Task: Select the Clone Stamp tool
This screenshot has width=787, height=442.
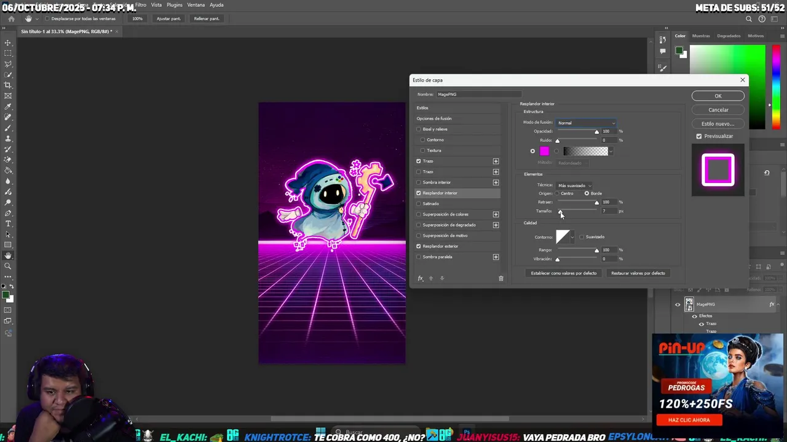Action: [8, 139]
